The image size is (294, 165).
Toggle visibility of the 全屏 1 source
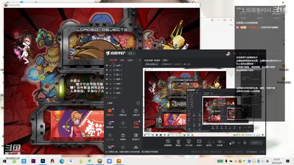(x=107, y=66)
